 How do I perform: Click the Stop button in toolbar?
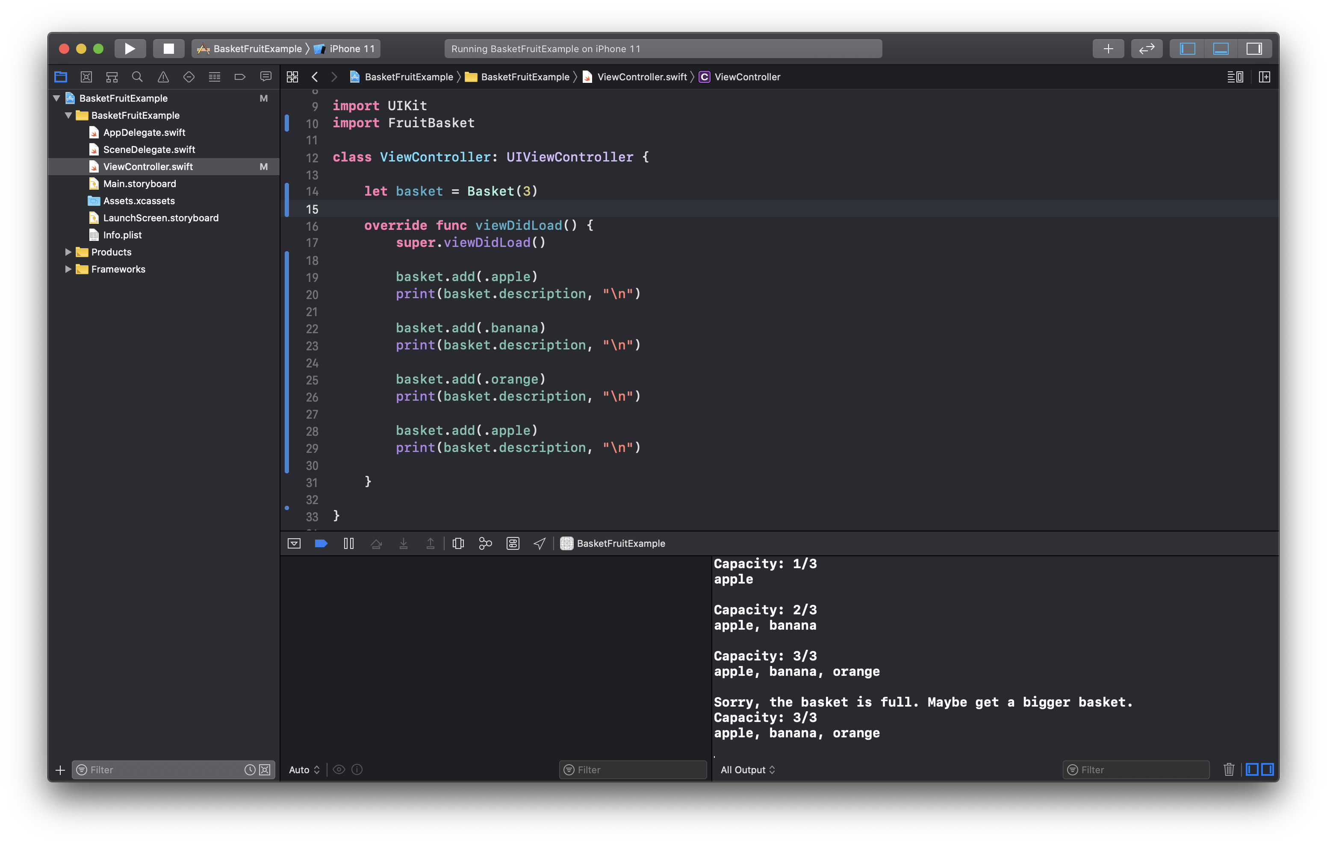pyautogui.click(x=166, y=47)
